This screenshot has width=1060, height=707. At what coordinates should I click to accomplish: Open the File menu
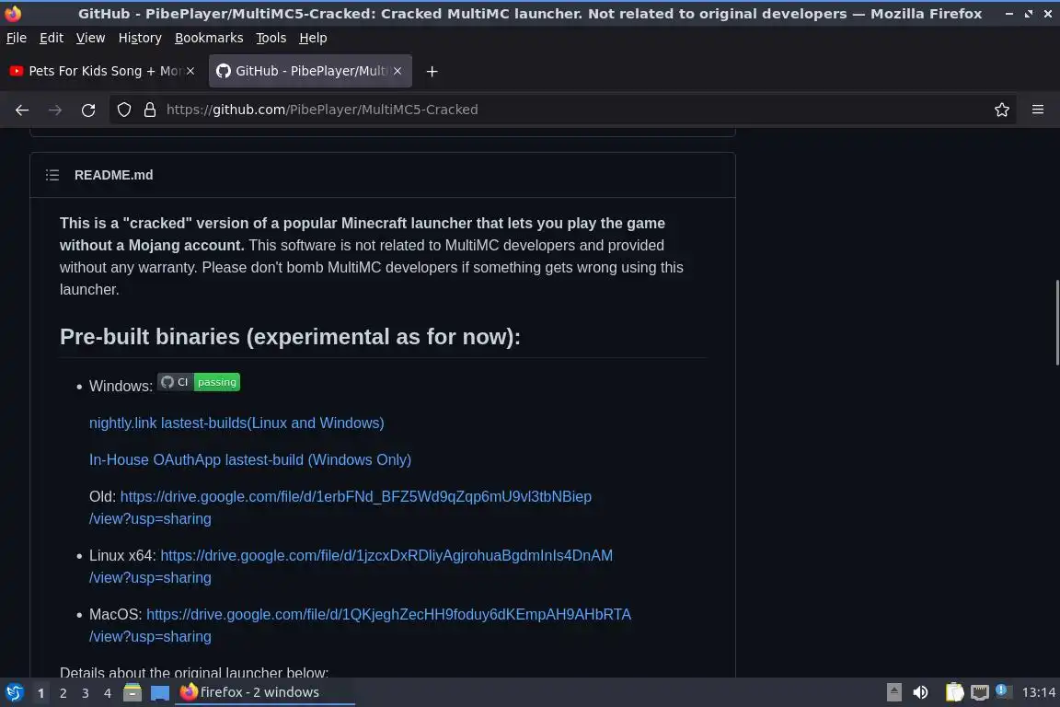(x=17, y=38)
